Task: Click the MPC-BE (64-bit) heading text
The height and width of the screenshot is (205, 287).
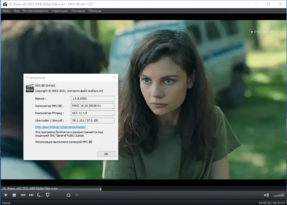Action: click(45, 86)
